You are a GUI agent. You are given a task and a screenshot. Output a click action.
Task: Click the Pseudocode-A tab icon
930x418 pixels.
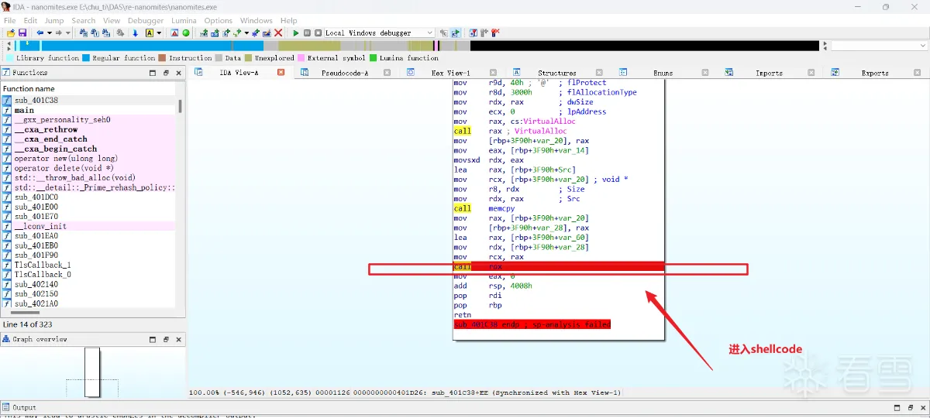[x=305, y=73]
